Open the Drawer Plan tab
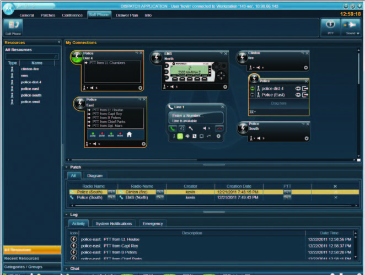Screen dimensions: 365x275 point(127,15)
